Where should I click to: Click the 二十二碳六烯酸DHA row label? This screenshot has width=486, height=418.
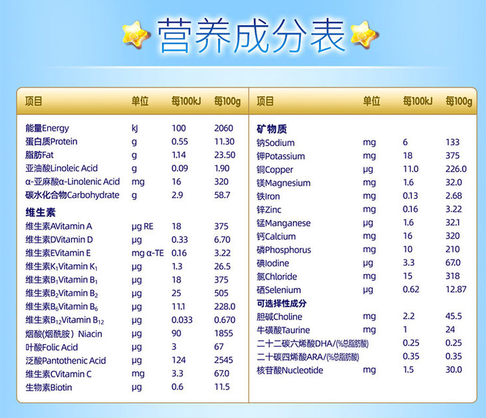coord(312,343)
